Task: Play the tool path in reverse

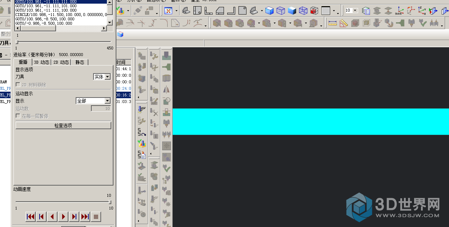Action: tap(52, 217)
